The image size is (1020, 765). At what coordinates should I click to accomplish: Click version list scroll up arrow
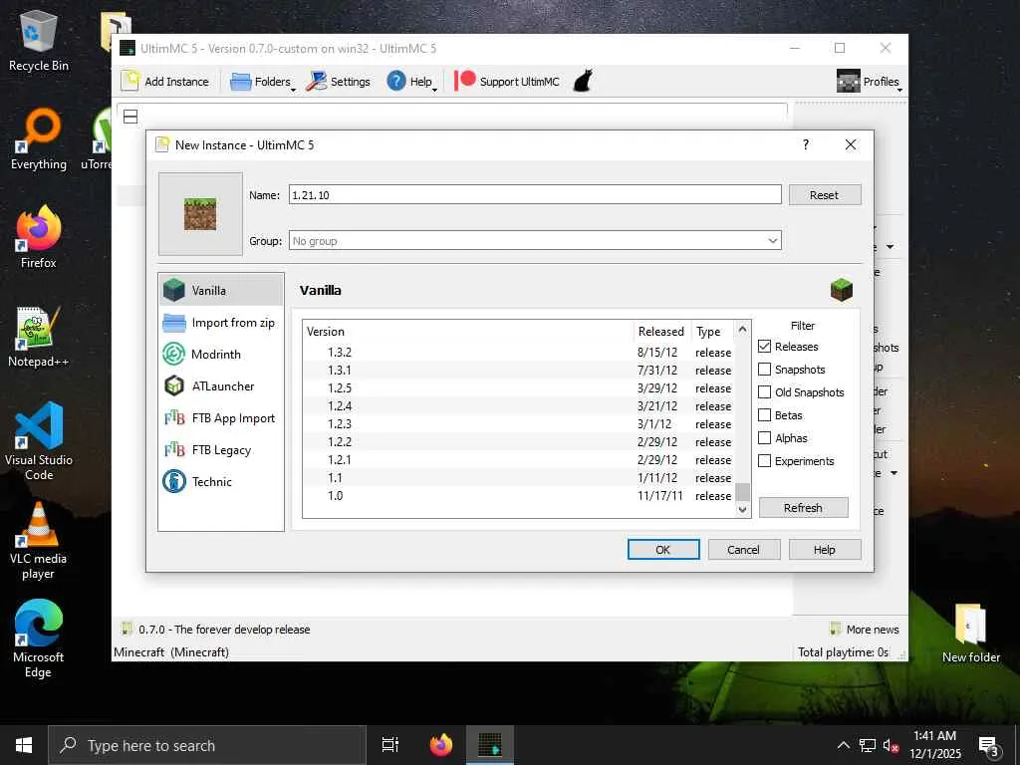point(742,329)
